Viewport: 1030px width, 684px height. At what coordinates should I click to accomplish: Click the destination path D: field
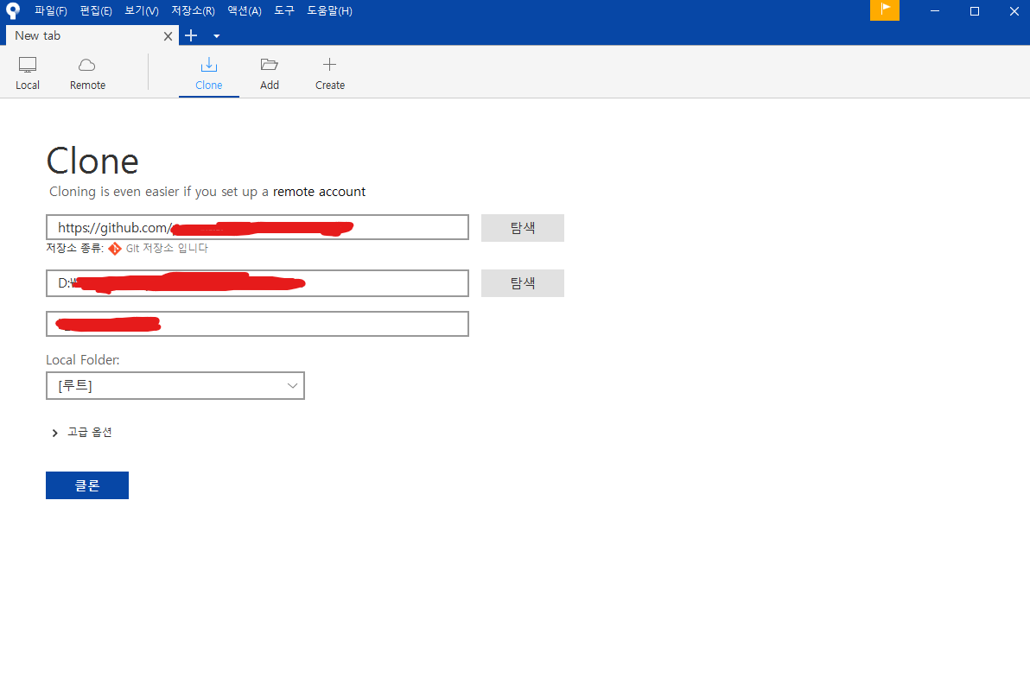tap(257, 283)
